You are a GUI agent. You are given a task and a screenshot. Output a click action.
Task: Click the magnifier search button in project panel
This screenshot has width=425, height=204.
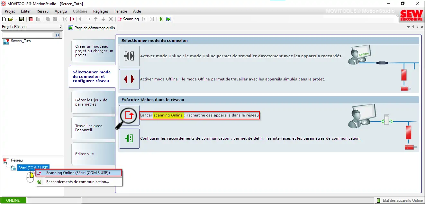click(57, 35)
